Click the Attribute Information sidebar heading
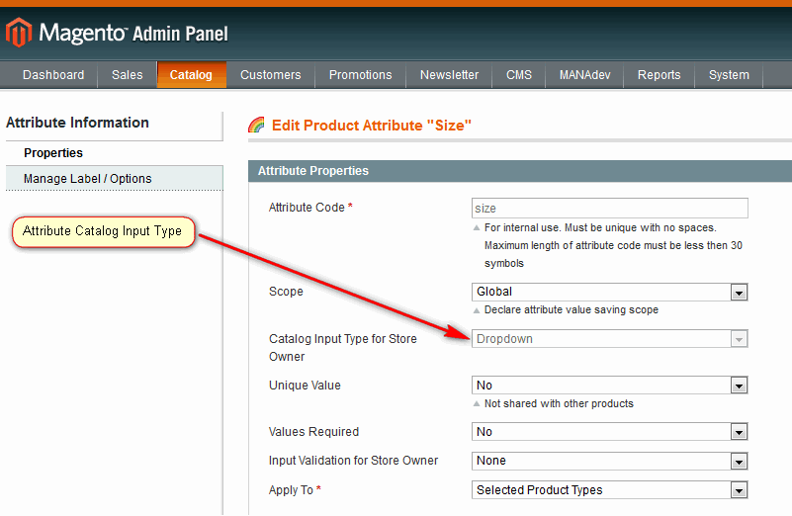 click(77, 123)
